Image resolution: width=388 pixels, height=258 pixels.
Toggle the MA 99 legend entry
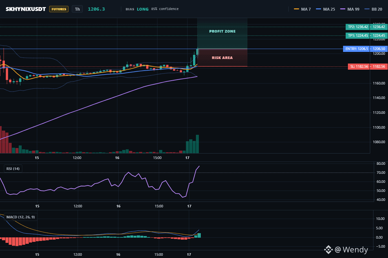coord(349,9)
